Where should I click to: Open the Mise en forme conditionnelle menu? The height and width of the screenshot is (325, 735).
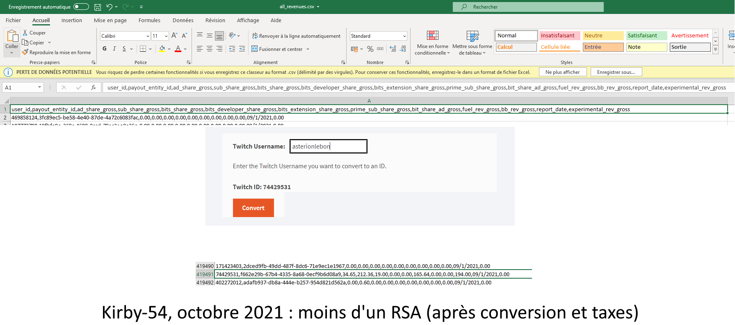tap(432, 43)
